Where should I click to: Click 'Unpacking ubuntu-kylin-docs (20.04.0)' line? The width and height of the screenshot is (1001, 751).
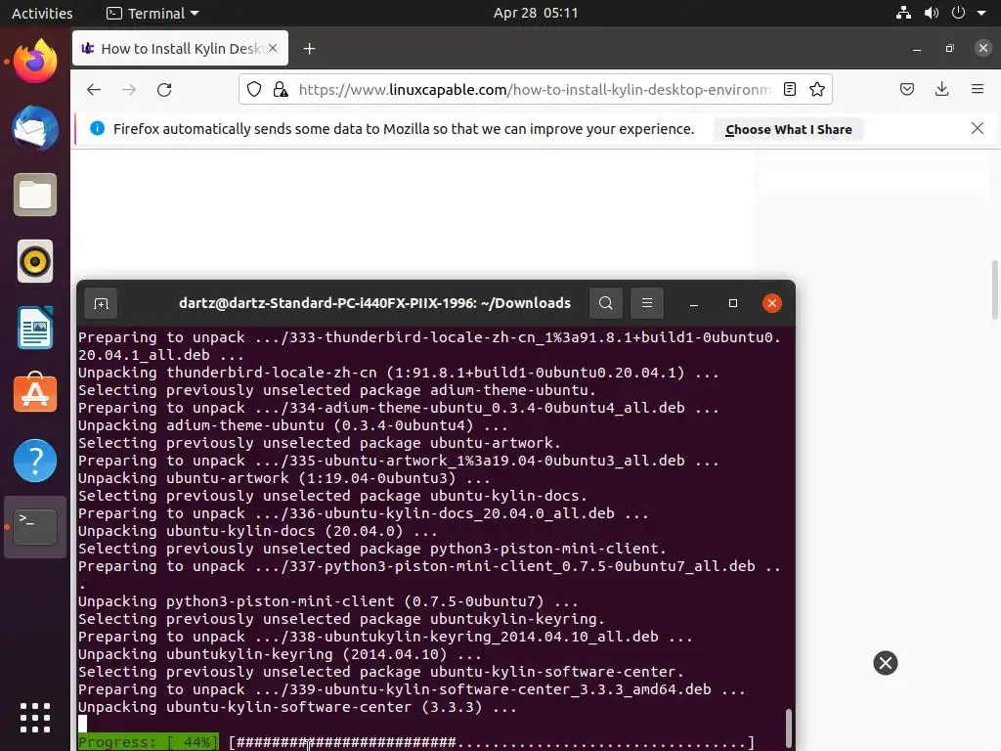(x=257, y=531)
